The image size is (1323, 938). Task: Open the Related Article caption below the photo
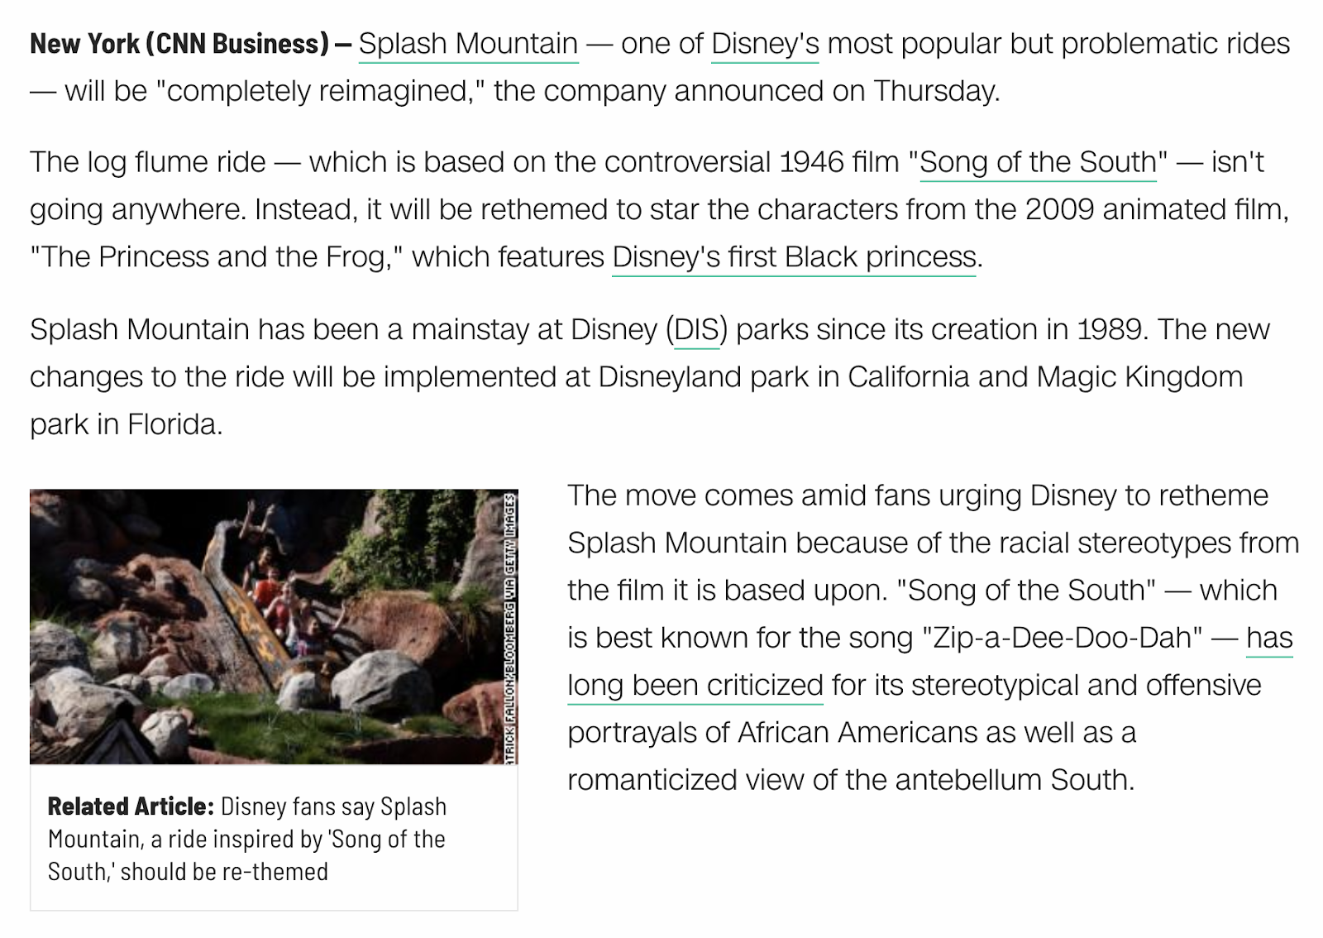click(246, 839)
